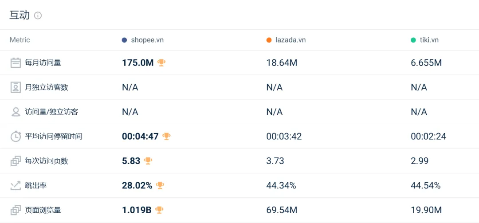Click the blue dot for shopee.vn
479x223 pixels.
[x=124, y=40]
